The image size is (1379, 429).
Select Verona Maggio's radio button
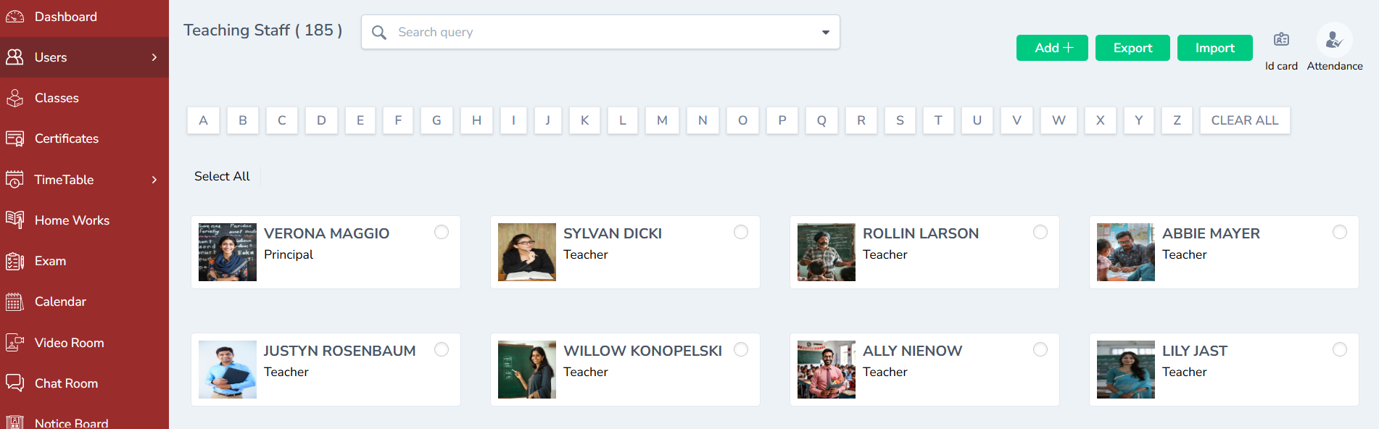(x=442, y=232)
